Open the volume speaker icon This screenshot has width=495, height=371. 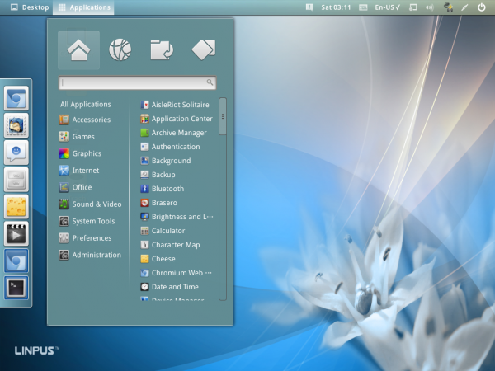coord(430,7)
